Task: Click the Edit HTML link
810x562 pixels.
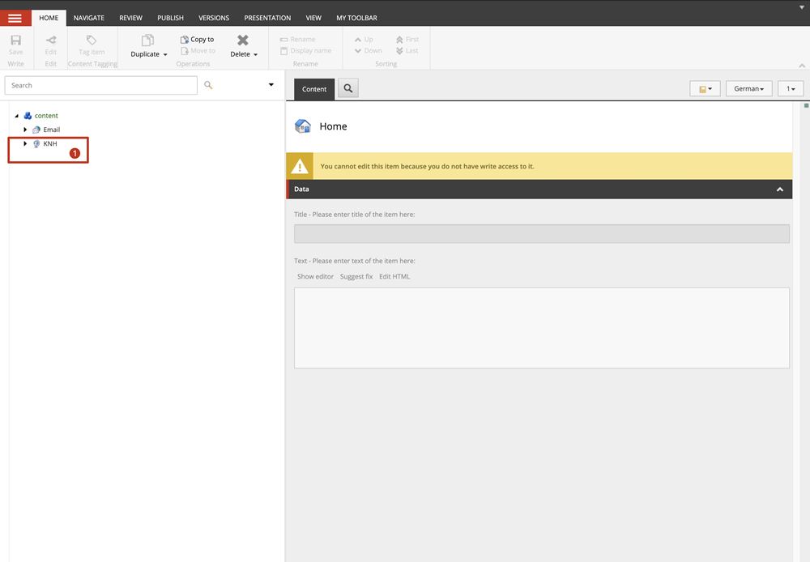Action: pos(394,277)
